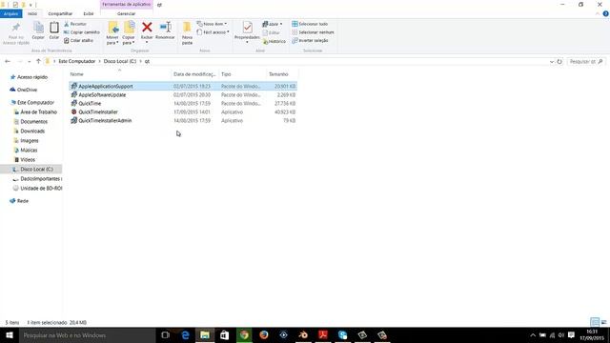Click Inverter seleção
The width and height of the screenshot is (610, 343).
(x=310, y=40)
